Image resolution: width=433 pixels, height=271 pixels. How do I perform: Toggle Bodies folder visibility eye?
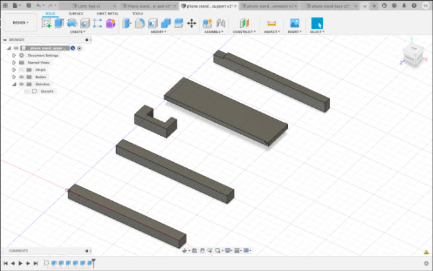coord(22,76)
